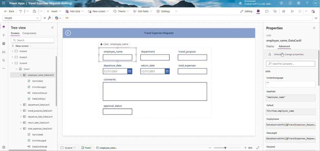Switch to Screens tab
The width and height of the screenshot is (320, 151).
(15, 33)
